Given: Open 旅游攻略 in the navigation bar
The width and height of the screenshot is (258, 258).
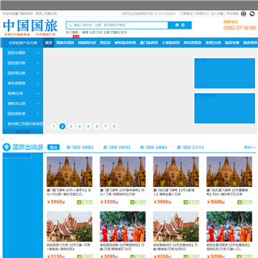Looking at the screenshot, I should pyautogui.click(x=232, y=43).
